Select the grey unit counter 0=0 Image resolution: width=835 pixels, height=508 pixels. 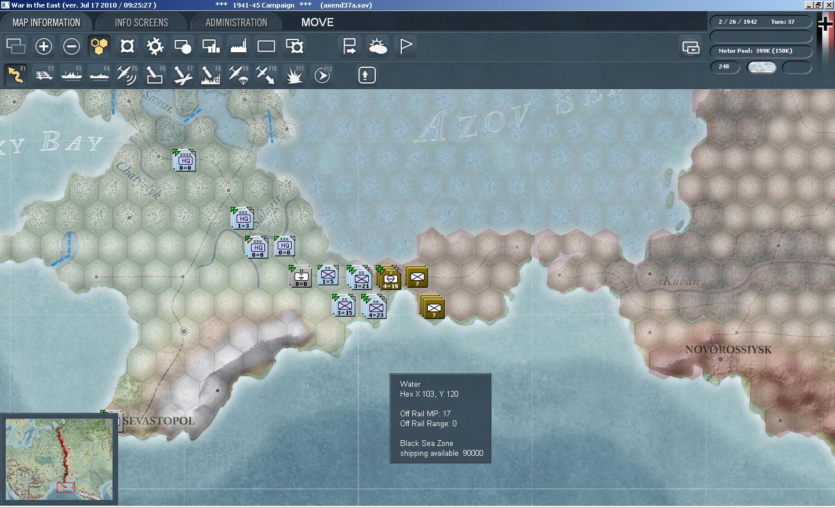(x=301, y=277)
